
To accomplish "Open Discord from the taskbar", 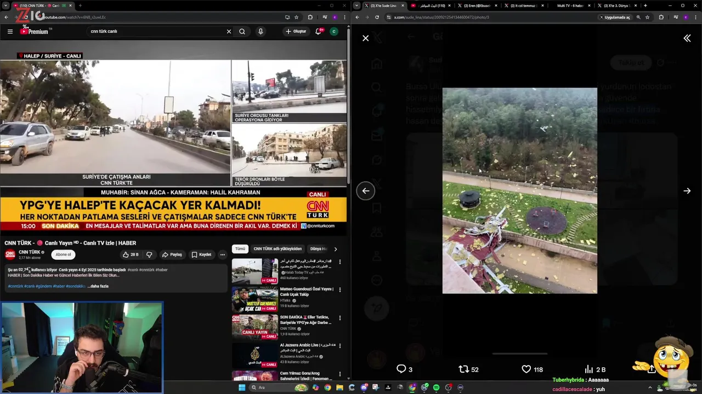I will [364, 387].
